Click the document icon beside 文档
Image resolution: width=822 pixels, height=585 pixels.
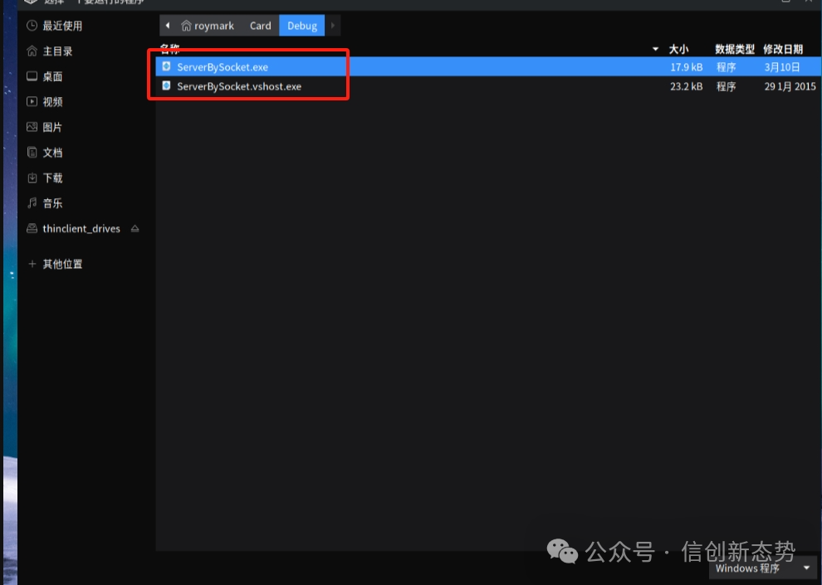[32, 153]
